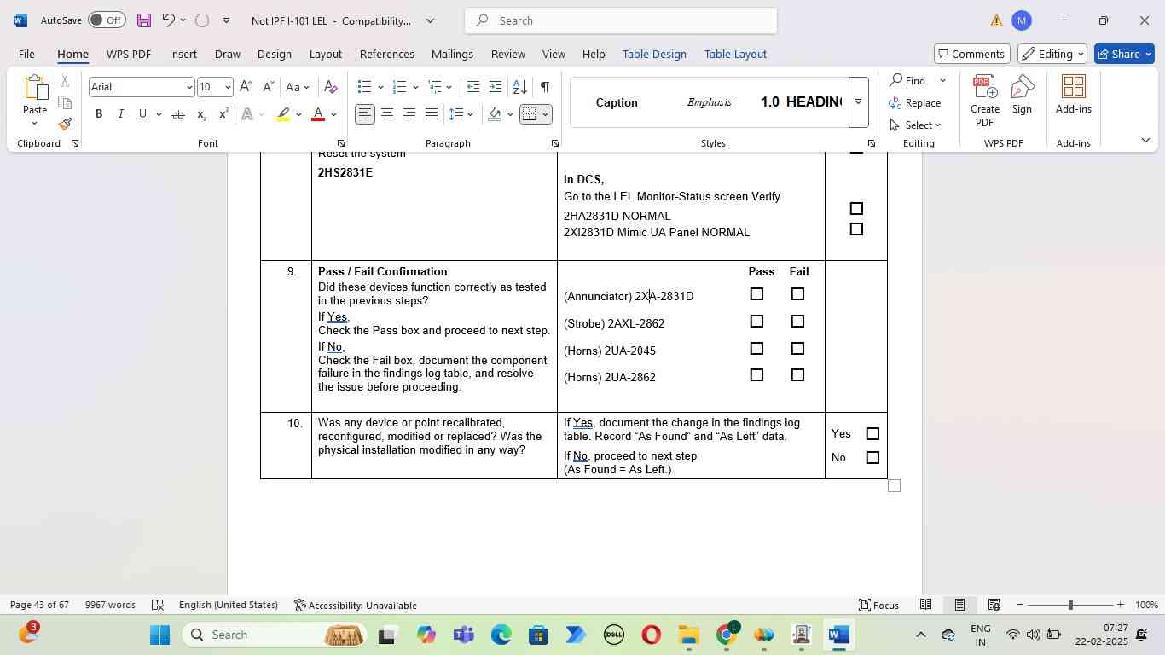Justify the paragraph text
This screenshot has width=1165, height=655.
click(x=432, y=114)
